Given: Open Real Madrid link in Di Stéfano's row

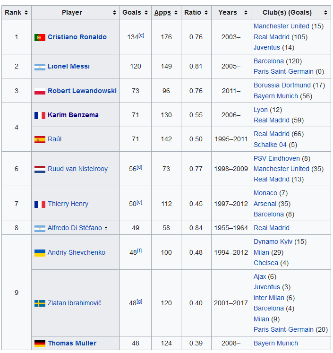Looking at the screenshot, I should (272, 228).
